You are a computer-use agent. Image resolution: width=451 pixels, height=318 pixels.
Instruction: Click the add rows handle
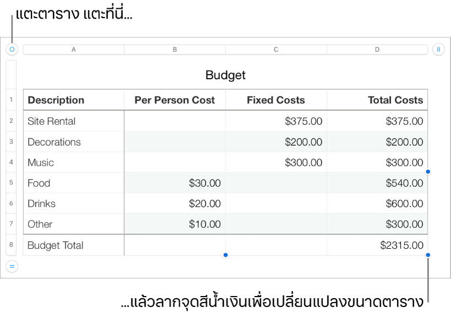point(12,267)
